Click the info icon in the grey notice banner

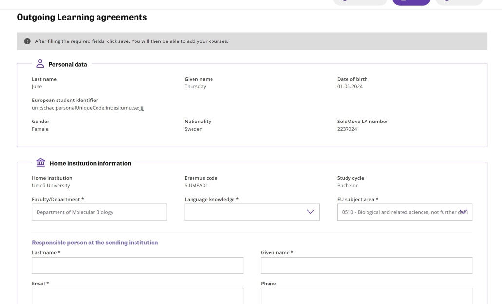pyautogui.click(x=27, y=41)
